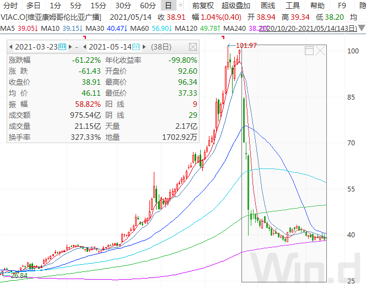Click the 涨跌幅 value -61.22%
This screenshot has height=289, width=366.
click(86, 60)
